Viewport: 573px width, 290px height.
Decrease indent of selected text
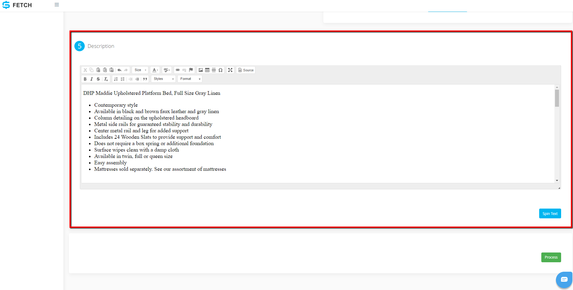[x=131, y=79]
